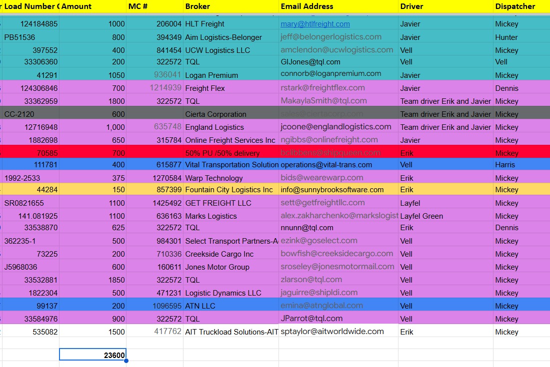Select the AIT Truckload Solutions-AIT cell
550x367 pixels.
(x=231, y=331)
